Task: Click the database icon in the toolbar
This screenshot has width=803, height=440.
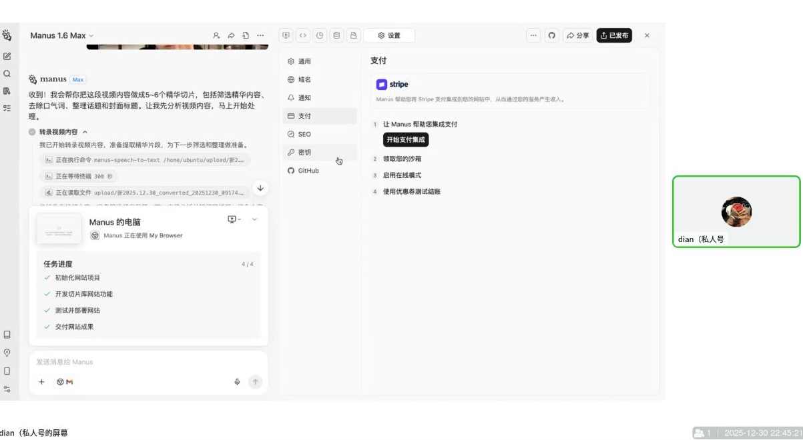Action: click(336, 35)
